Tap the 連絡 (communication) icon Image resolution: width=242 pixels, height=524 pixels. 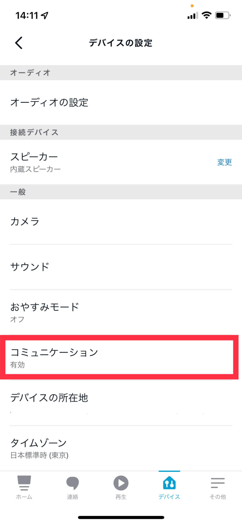click(x=72, y=486)
